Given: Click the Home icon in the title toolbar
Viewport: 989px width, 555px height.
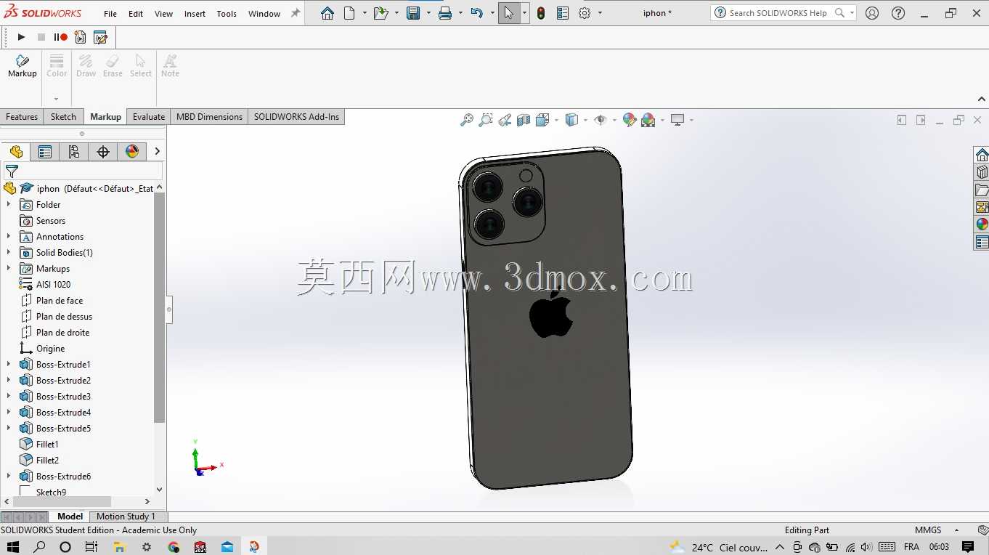Looking at the screenshot, I should point(327,13).
